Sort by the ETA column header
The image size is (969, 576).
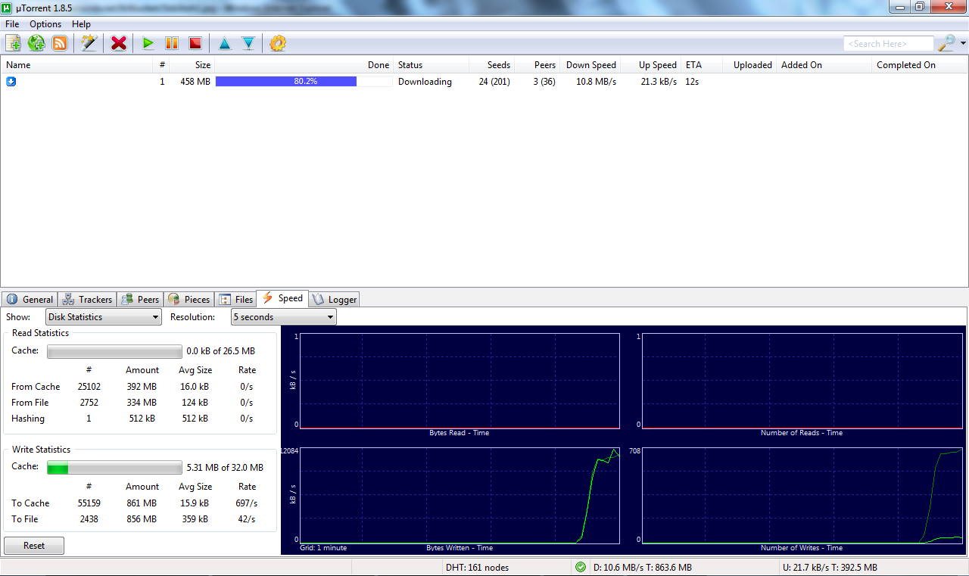(x=702, y=65)
